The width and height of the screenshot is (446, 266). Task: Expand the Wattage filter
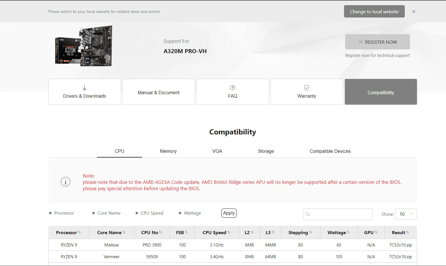click(x=190, y=213)
